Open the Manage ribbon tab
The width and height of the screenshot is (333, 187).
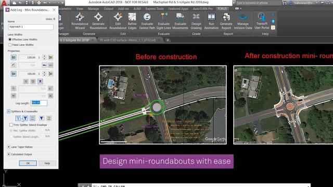coord(93,9)
